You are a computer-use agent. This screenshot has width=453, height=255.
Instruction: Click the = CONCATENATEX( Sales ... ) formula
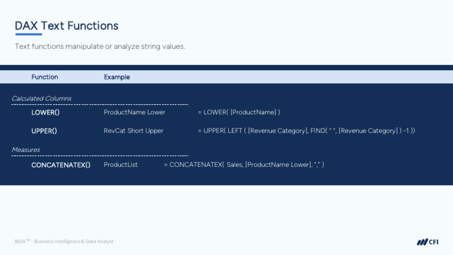[x=244, y=165]
